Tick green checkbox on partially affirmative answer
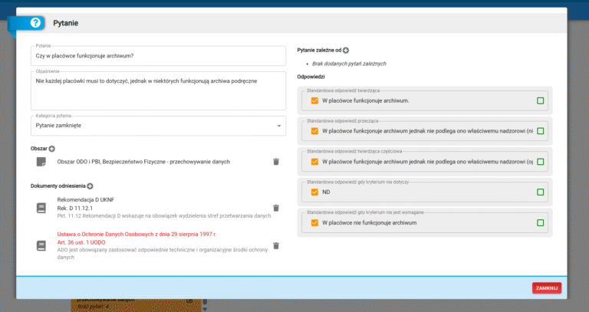 coord(541,162)
